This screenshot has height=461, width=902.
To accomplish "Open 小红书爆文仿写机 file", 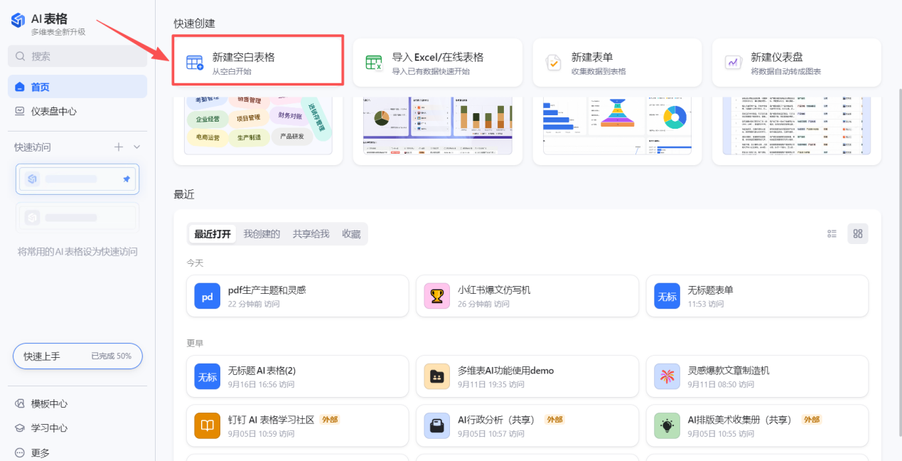I will (x=527, y=296).
